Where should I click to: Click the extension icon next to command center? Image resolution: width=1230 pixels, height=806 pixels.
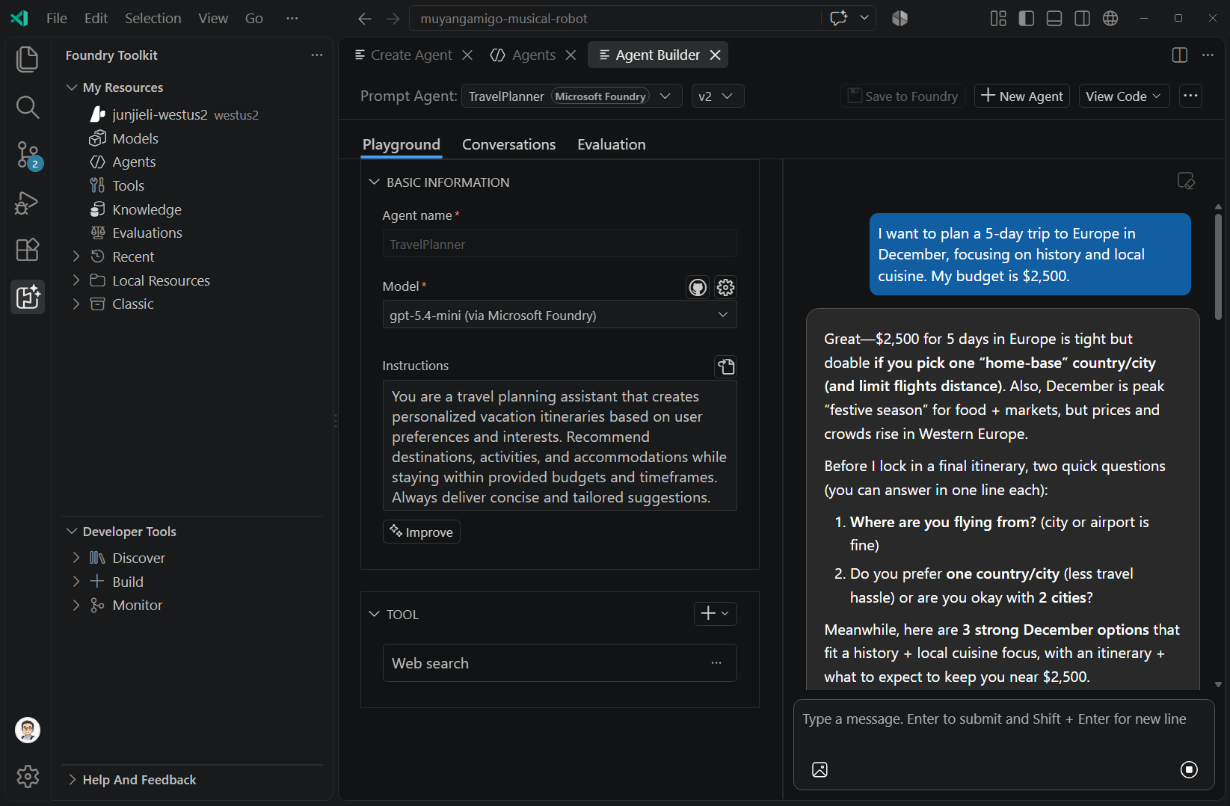[900, 19]
